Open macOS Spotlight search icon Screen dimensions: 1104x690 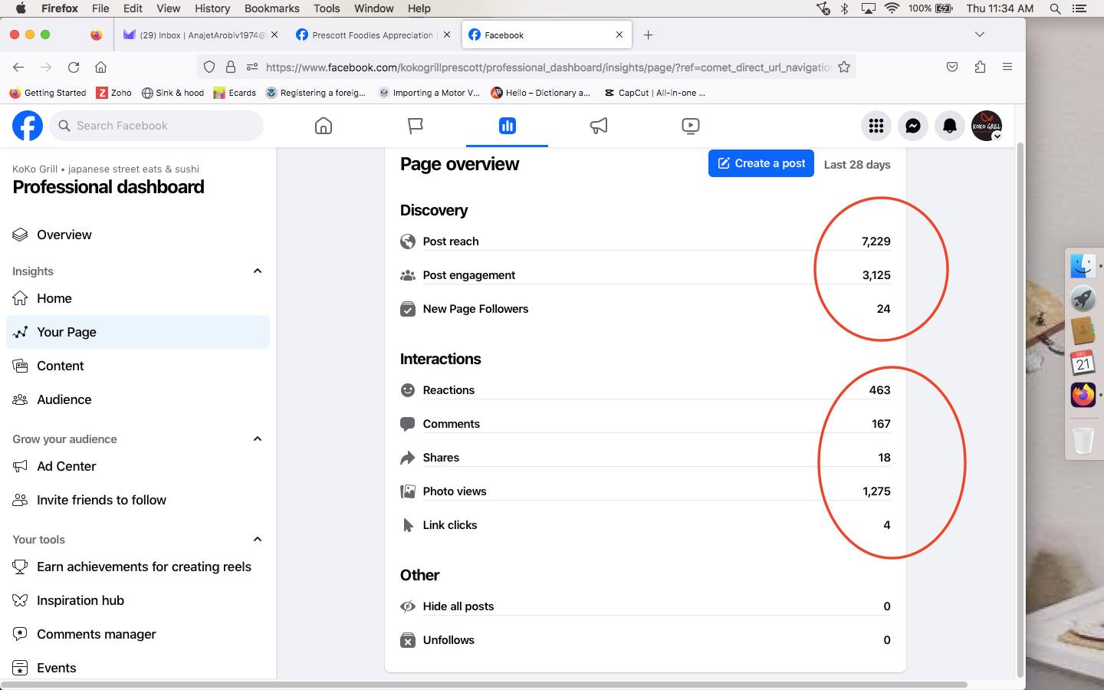click(1055, 8)
